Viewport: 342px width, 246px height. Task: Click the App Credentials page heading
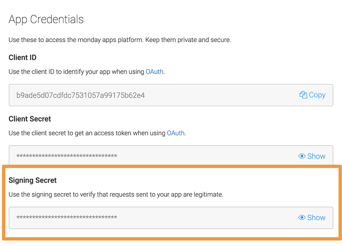tap(46, 20)
